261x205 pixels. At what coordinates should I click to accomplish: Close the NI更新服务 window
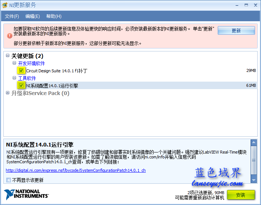pyautogui.click(x=255, y=5)
